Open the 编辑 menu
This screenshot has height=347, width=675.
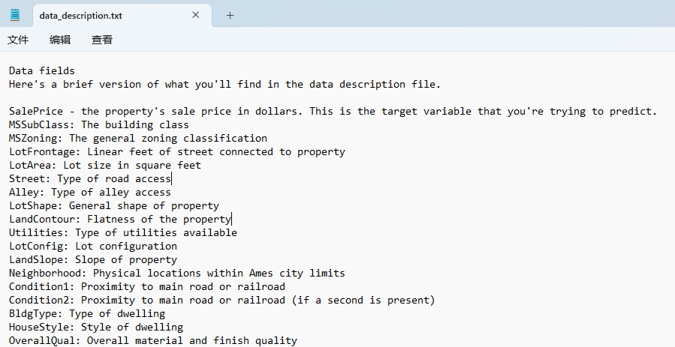coord(60,40)
